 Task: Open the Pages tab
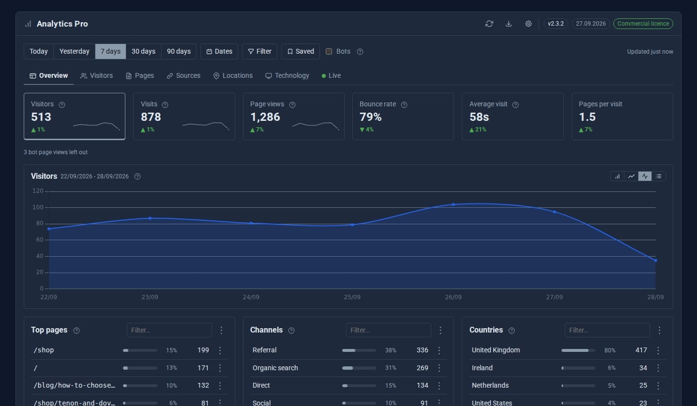140,76
